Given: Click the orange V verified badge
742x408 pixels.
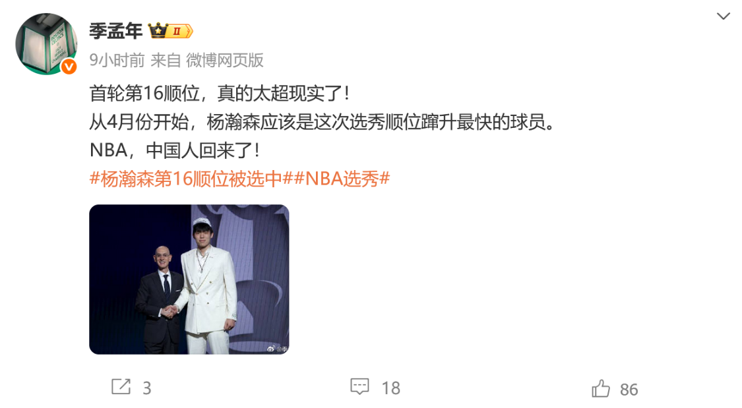Looking at the screenshot, I should tap(69, 67).
